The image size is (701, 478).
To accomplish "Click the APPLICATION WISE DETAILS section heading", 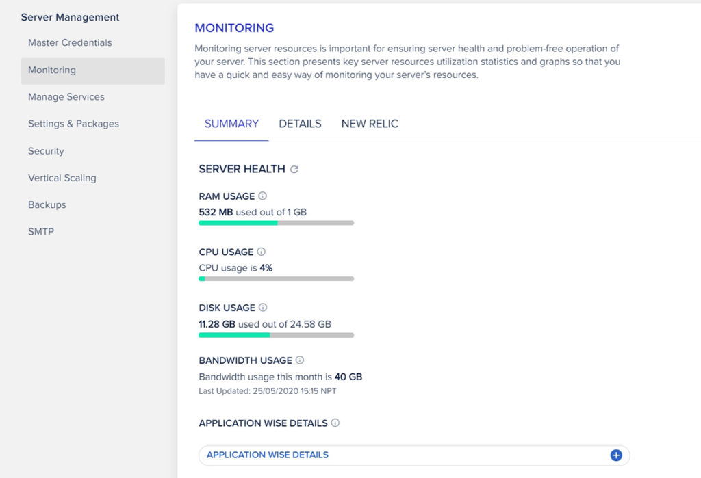I will pos(264,423).
